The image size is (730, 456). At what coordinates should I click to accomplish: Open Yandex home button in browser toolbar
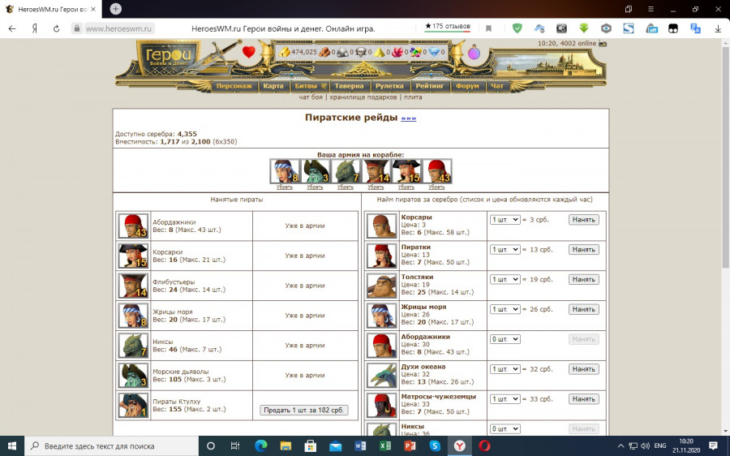[34, 28]
